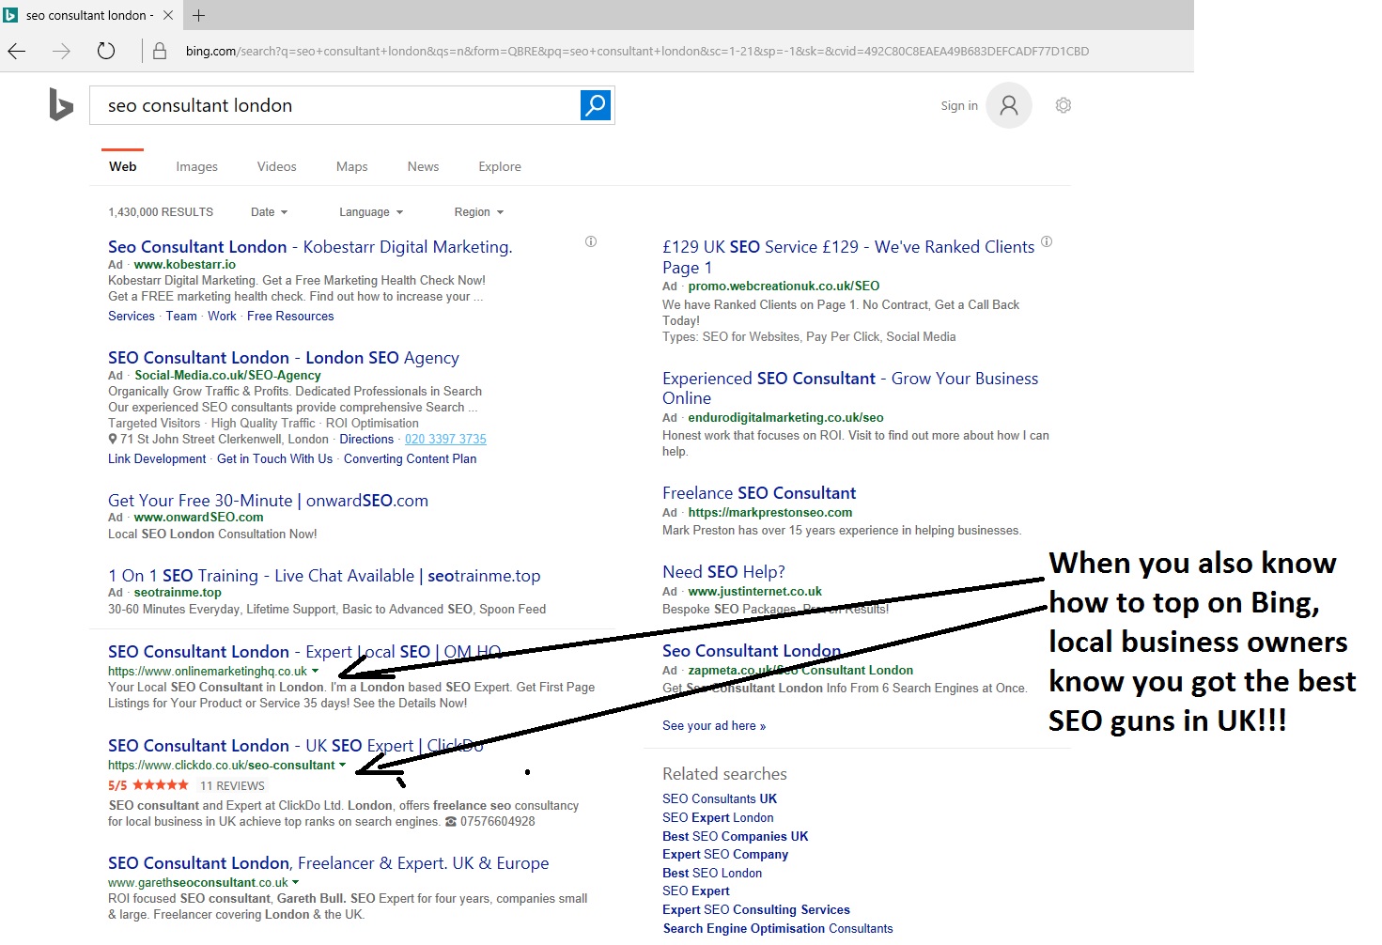The height and width of the screenshot is (945, 1382).
Task: Click the Kobestarr 'Team' sitelink
Action: coord(181,317)
